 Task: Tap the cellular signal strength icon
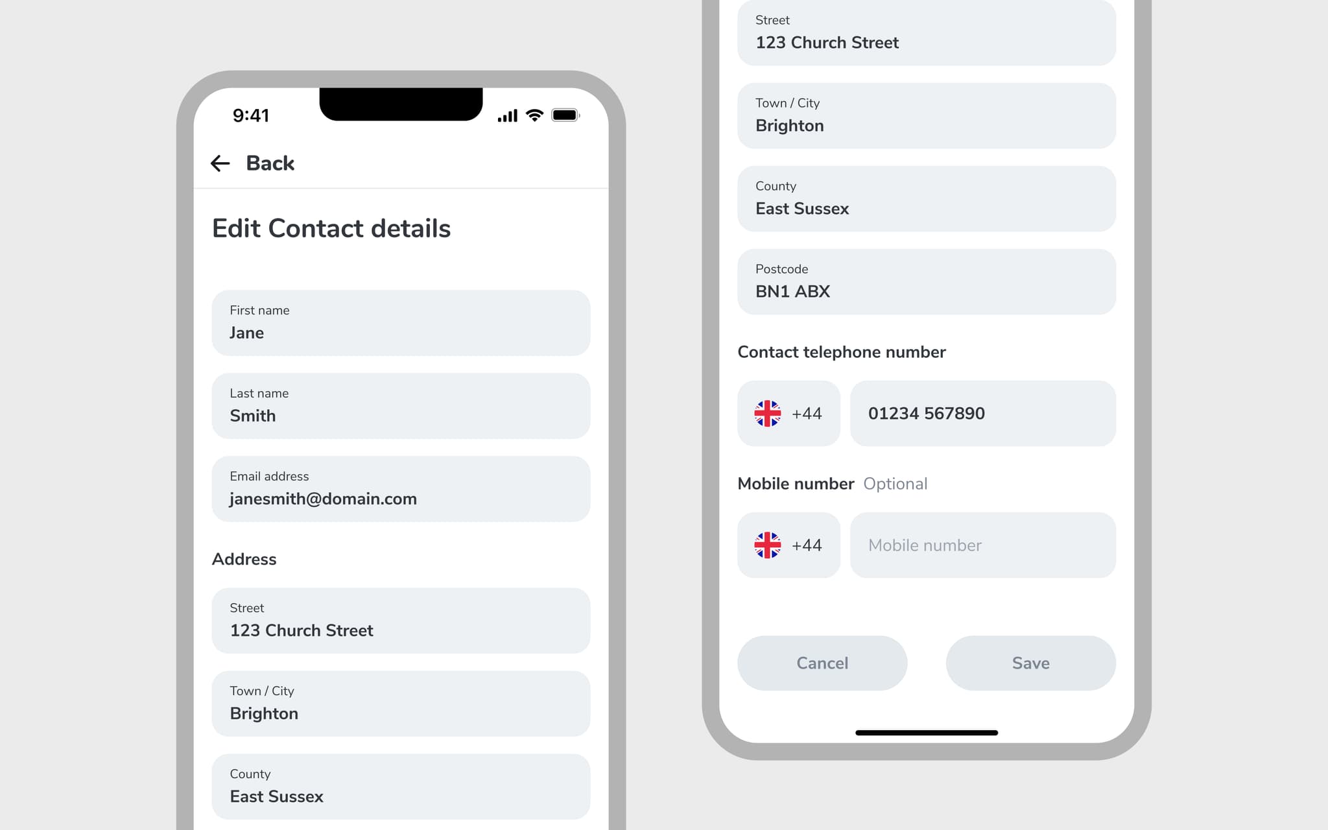point(507,116)
